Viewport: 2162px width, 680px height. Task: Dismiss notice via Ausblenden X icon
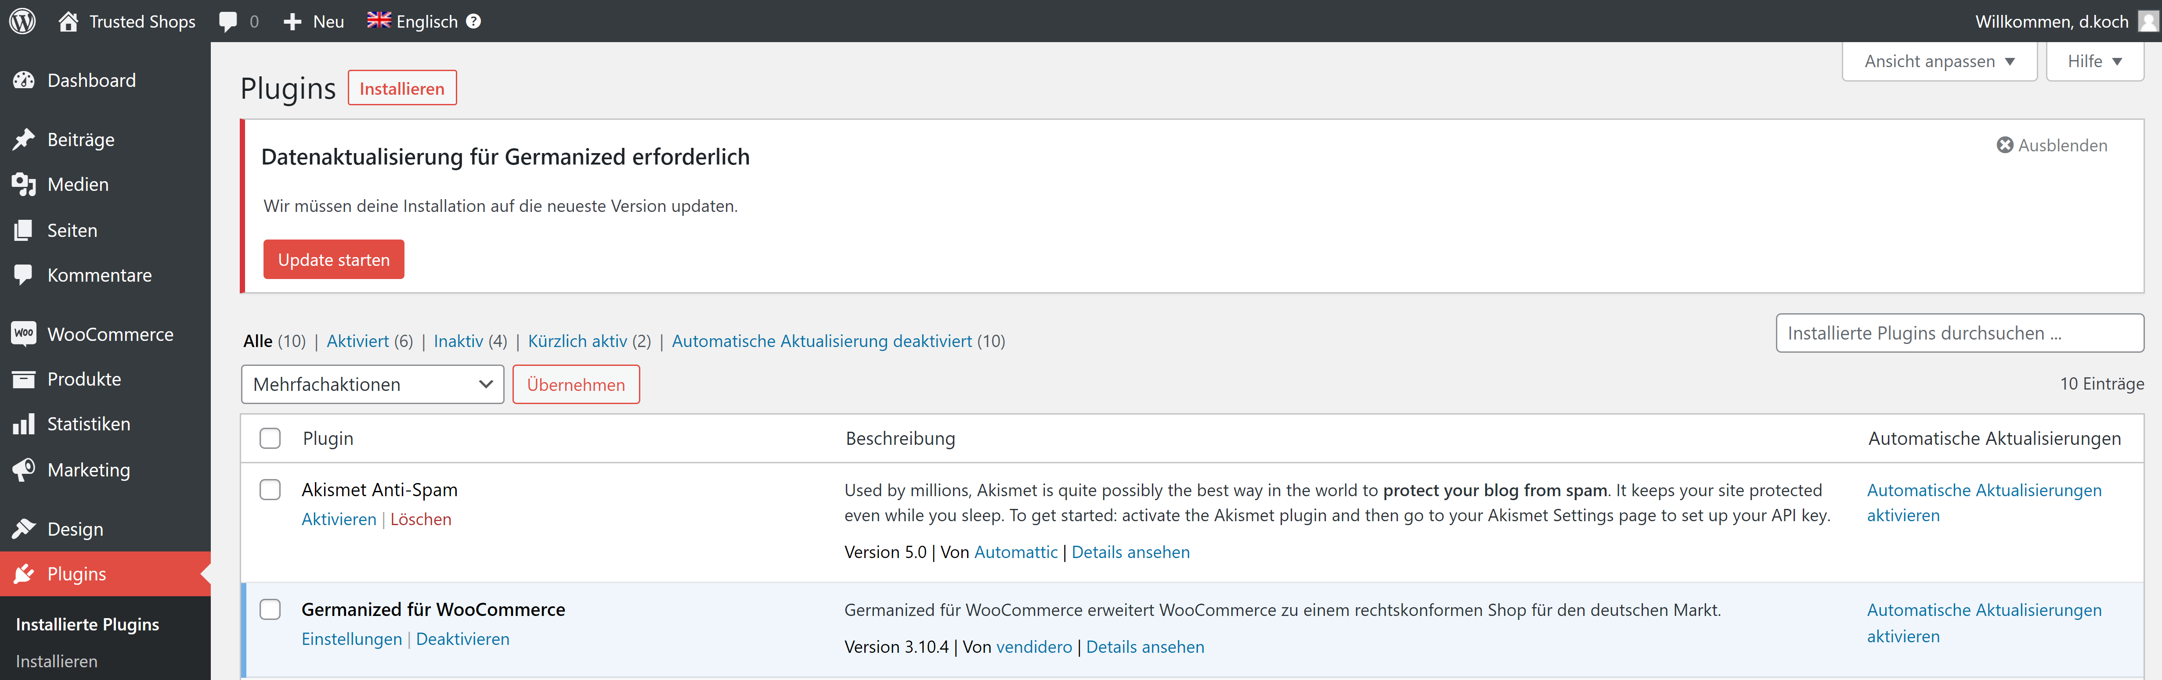coord(2004,145)
